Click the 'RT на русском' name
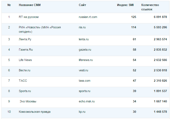Screen dimensions: 171x119 pyautogui.click(x=29, y=17)
